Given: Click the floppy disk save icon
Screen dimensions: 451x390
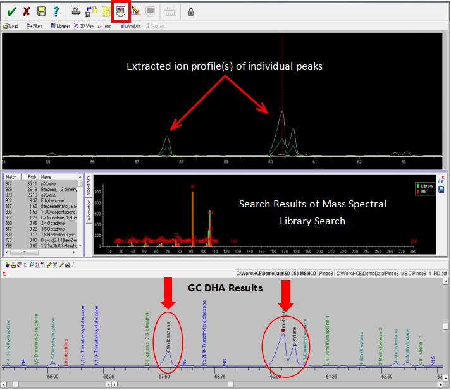Looking at the screenshot, I should coord(41,11).
